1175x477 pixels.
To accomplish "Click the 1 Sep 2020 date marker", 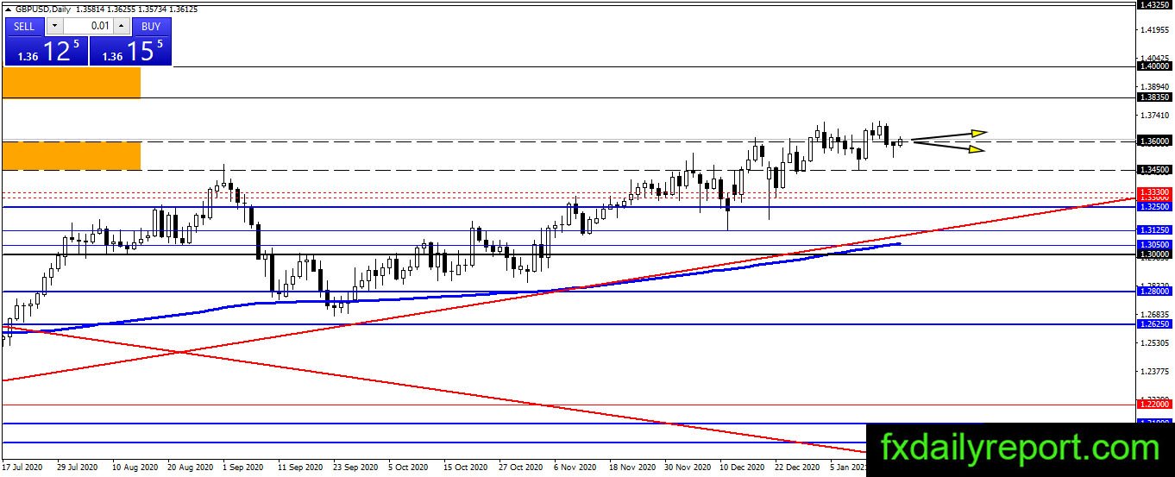I will pyautogui.click(x=242, y=467).
